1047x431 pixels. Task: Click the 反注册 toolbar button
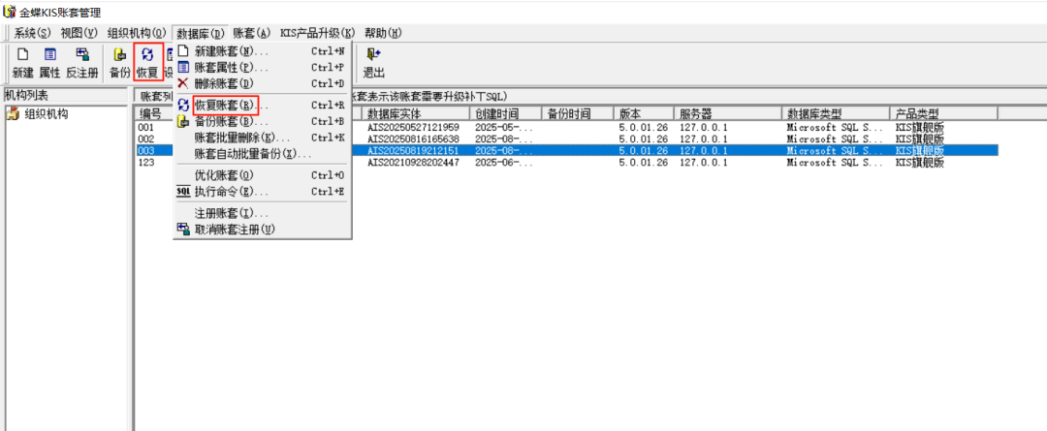point(82,63)
